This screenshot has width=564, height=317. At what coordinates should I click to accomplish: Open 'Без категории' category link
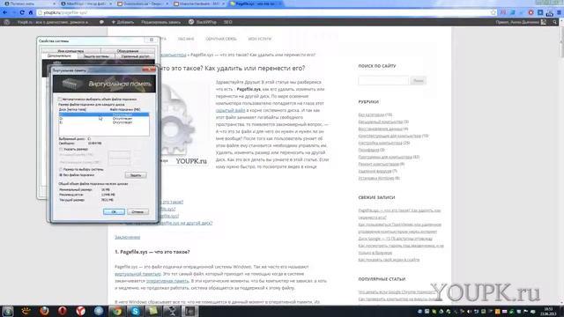point(371,114)
